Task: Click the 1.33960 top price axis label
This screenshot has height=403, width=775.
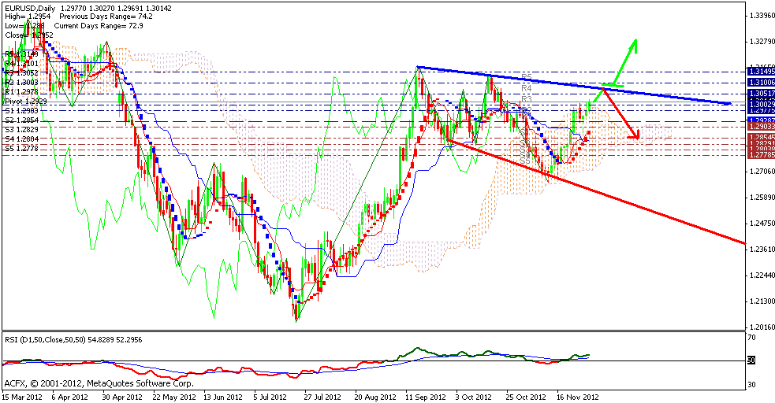Action: tap(760, 15)
